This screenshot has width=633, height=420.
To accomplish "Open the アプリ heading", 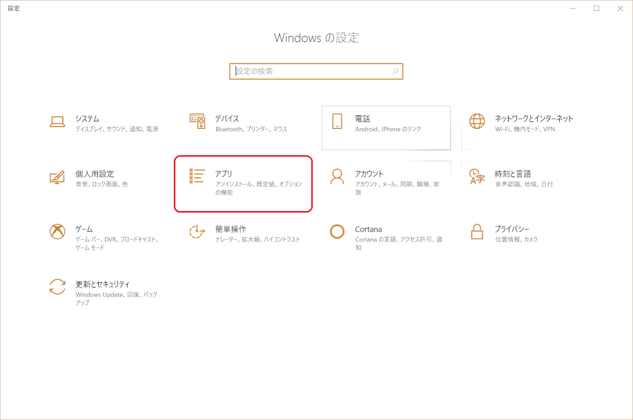I will coord(224,174).
